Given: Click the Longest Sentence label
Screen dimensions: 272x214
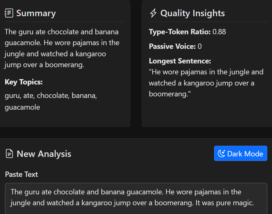Looking at the screenshot, I should (180, 61).
